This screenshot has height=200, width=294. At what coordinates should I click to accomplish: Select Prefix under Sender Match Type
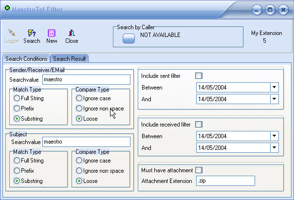point(17,108)
